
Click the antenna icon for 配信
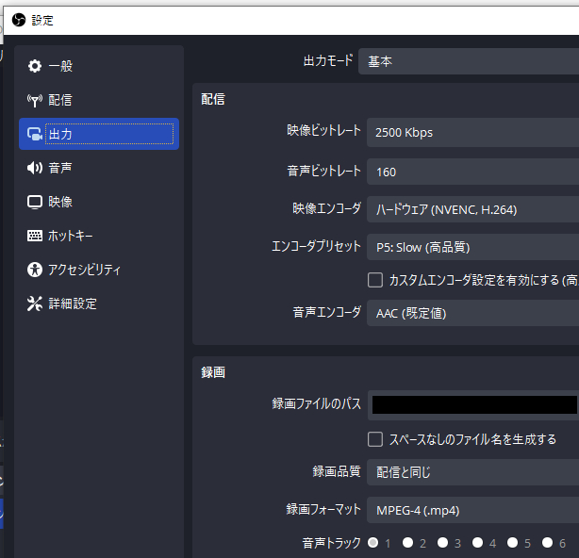click(35, 100)
